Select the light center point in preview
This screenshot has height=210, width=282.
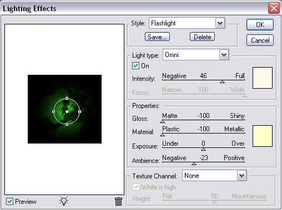point(67,111)
